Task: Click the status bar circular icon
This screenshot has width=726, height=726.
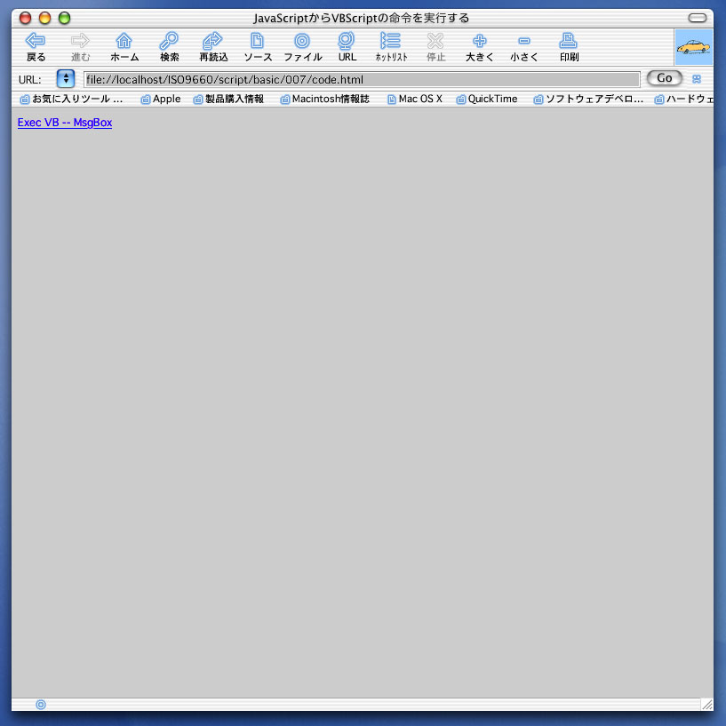Action: (41, 705)
